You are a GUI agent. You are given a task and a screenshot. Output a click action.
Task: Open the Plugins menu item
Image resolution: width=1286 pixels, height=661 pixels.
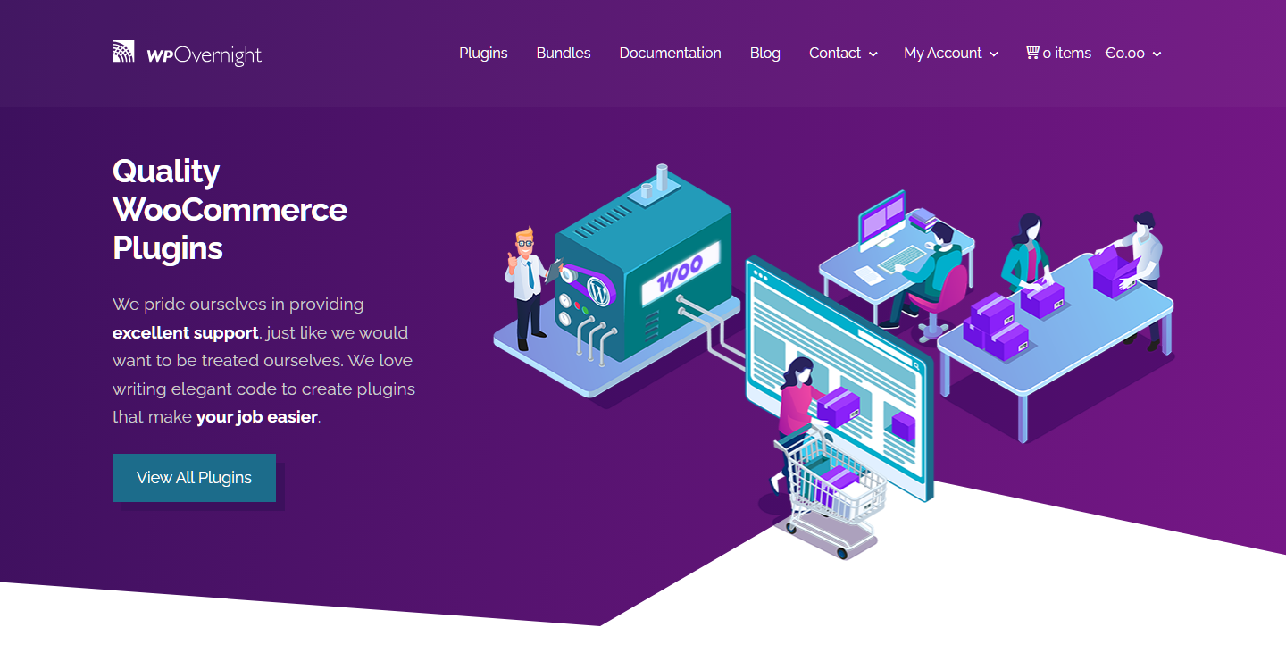(483, 54)
